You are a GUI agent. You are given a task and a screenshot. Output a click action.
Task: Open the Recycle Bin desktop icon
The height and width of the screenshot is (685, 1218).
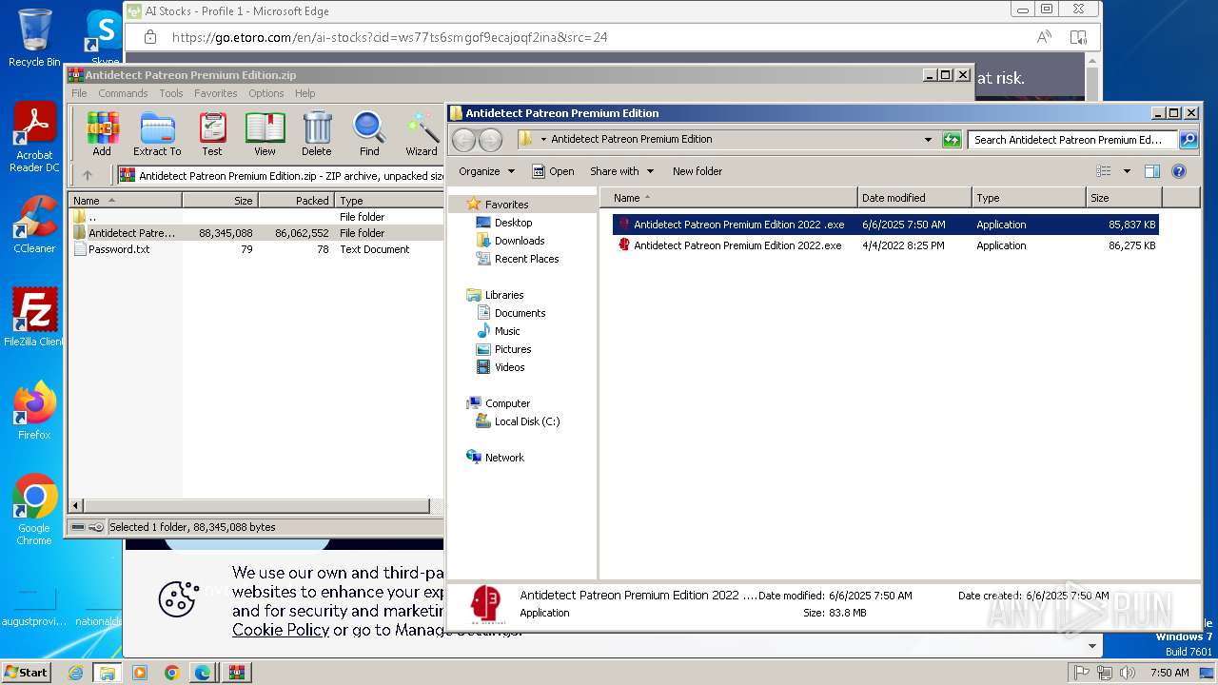tap(34, 38)
